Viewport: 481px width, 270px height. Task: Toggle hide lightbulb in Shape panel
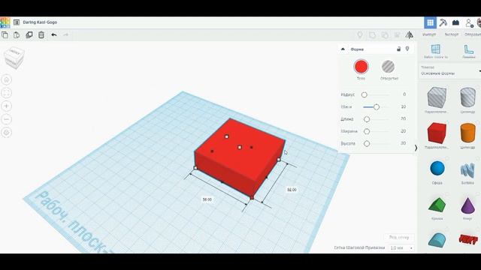tap(407, 49)
